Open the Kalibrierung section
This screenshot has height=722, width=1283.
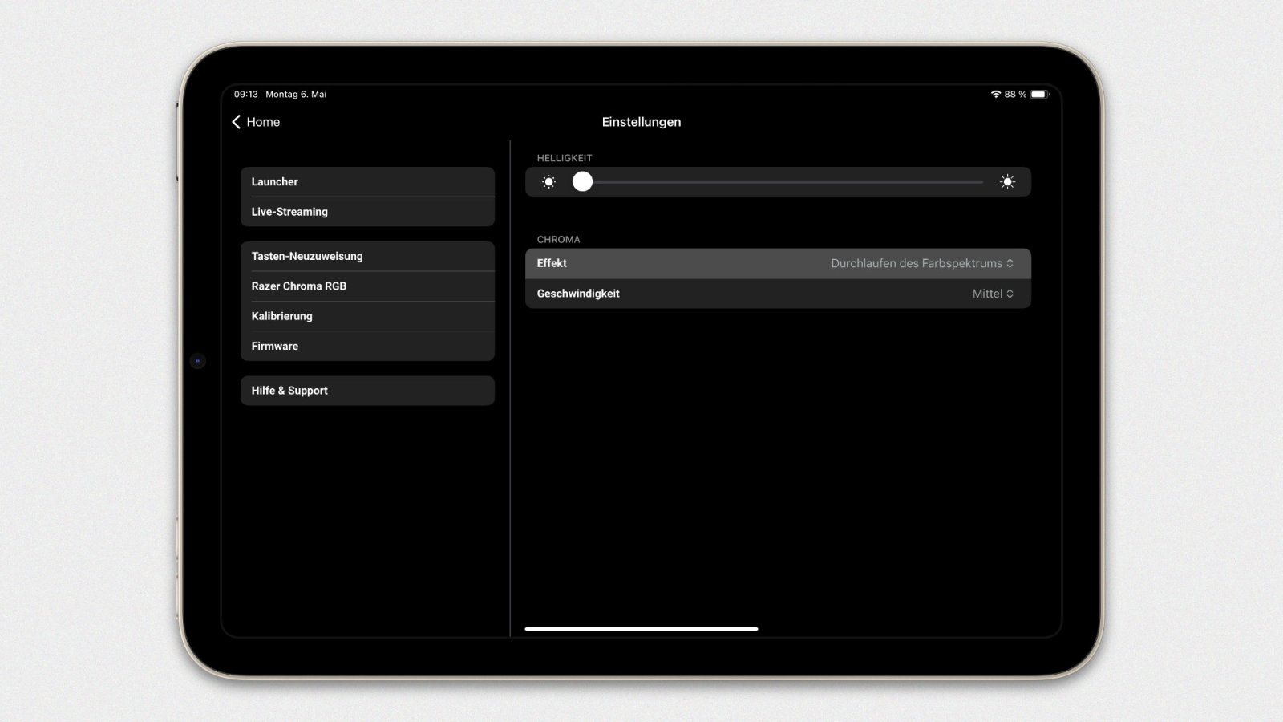[x=367, y=316]
